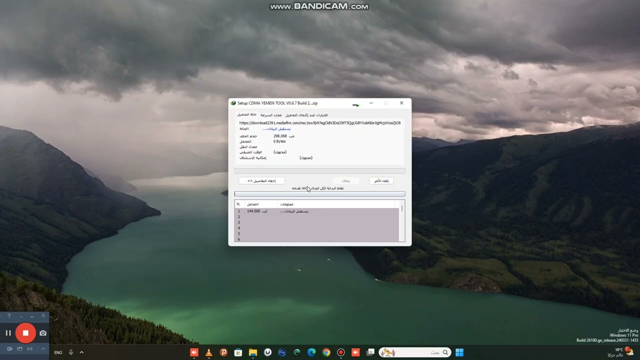
Task: Collapse the Bandicam widget using its chevron arrow
Action: [43, 348]
